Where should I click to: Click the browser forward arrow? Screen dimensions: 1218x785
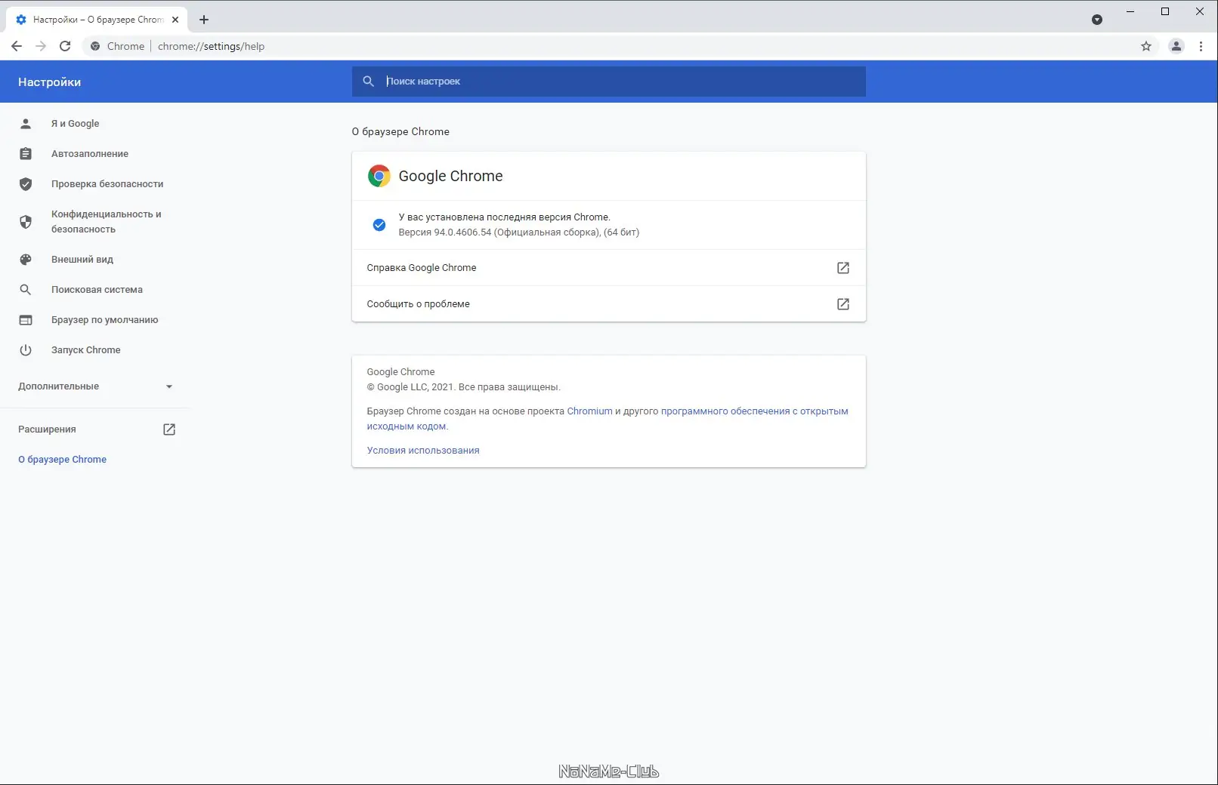pos(41,46)
